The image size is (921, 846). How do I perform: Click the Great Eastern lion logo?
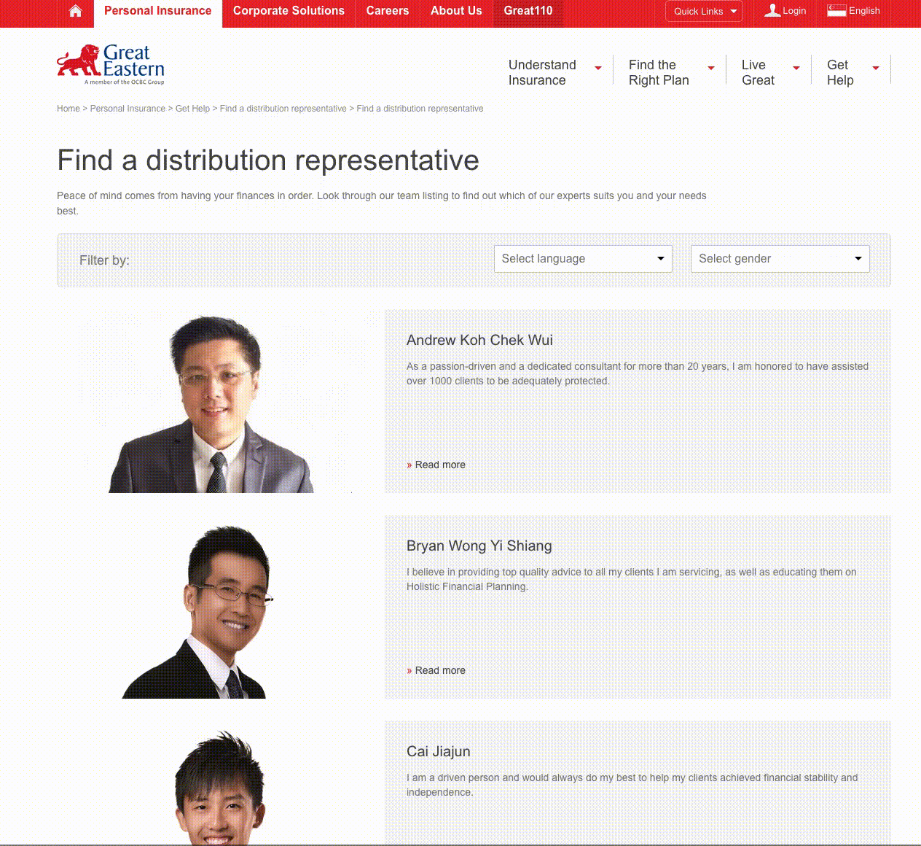point(111,64)
